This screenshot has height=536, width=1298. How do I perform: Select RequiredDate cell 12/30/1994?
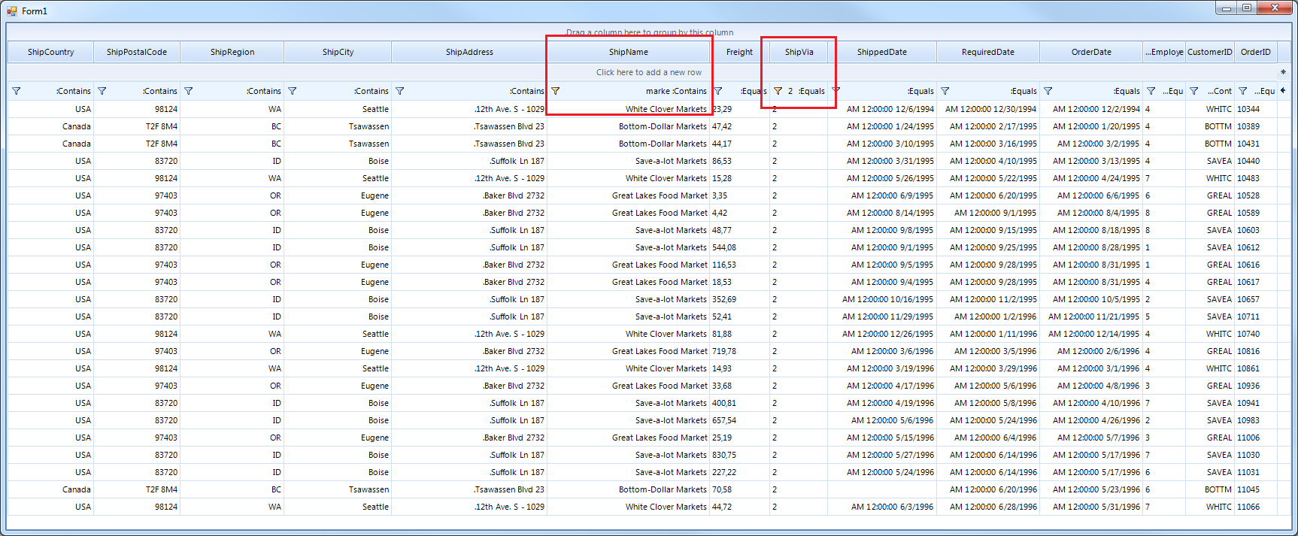tap(988, 109)
